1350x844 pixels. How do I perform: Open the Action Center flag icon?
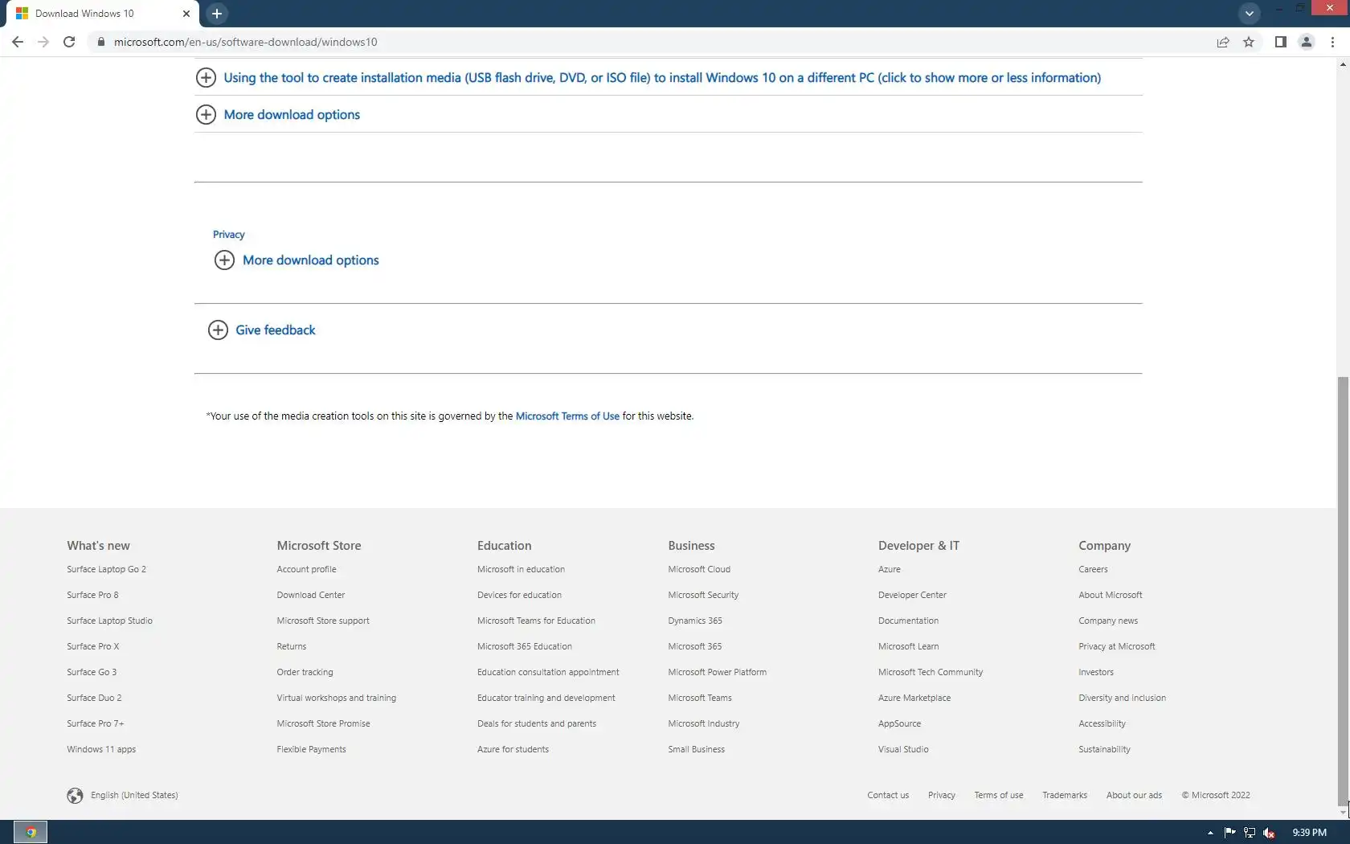coord(1229,833)
